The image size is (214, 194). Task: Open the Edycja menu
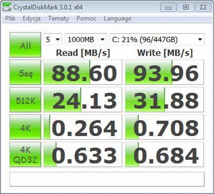tap(32, 18)
